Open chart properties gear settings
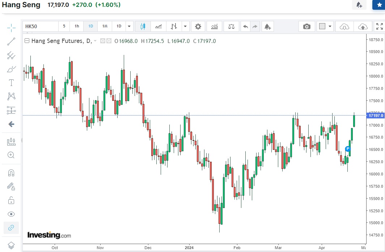 point(198,26)
